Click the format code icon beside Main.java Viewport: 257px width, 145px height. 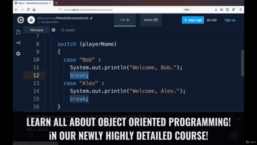coord(53,30)
